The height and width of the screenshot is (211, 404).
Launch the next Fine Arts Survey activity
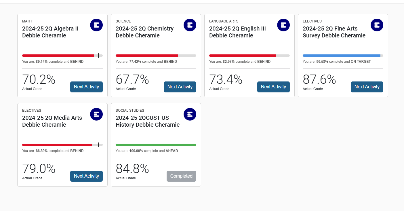[x=367, y=87]
